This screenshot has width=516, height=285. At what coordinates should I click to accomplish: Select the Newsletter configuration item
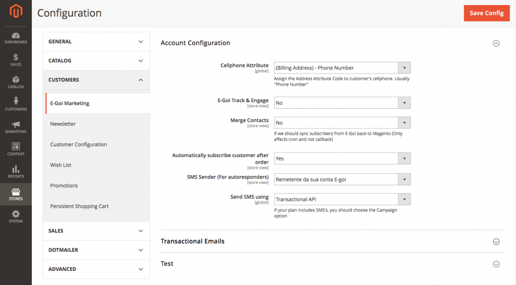coord(63,124)
